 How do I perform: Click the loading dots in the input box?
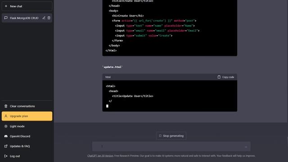[x=246, y=147]
